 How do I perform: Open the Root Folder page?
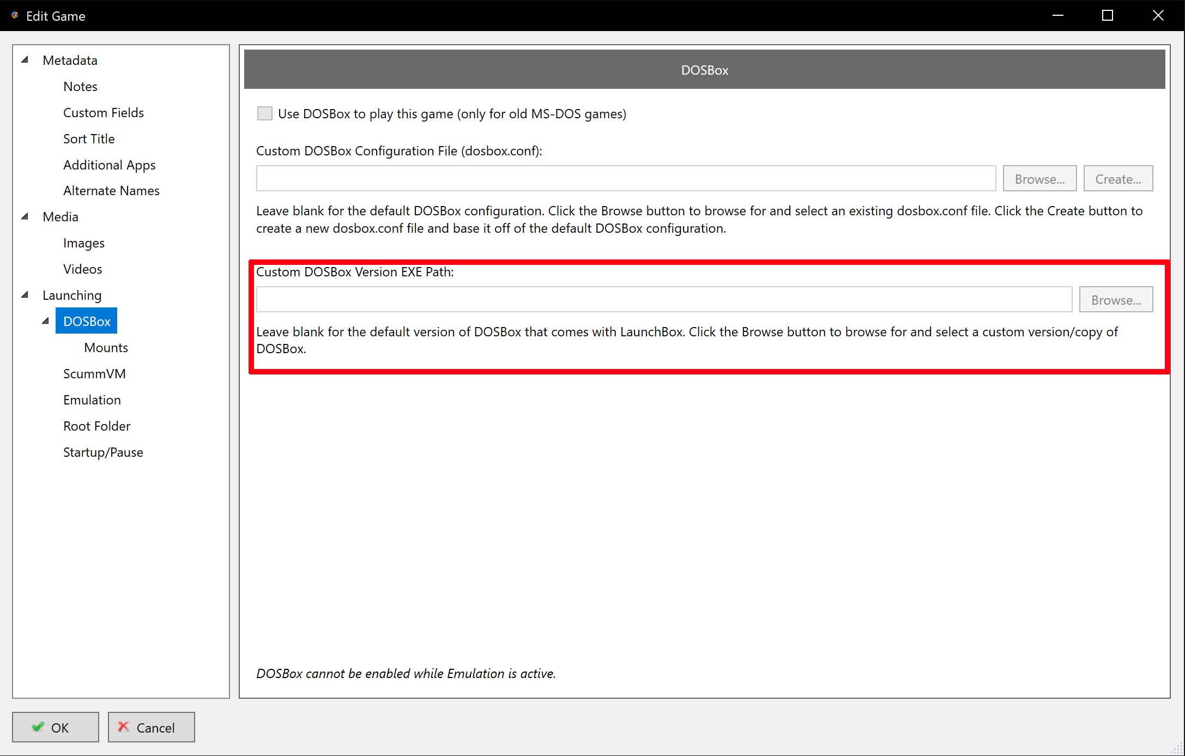click(96, 426)
